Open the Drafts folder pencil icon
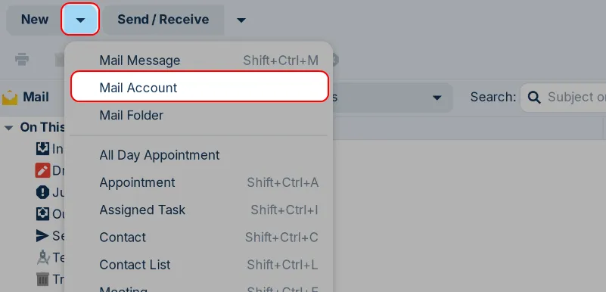 point(42,170)
